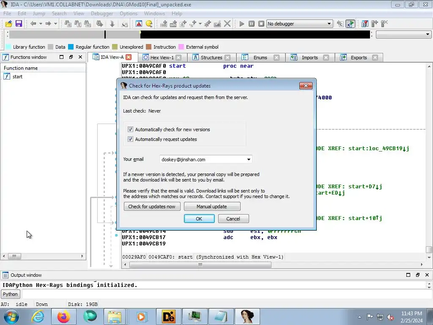
Task: Open the Debugger menu
Action: click(x=102, y=14)
